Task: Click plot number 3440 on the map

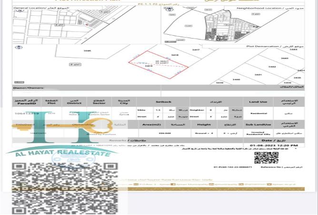Action: (236, 79)
